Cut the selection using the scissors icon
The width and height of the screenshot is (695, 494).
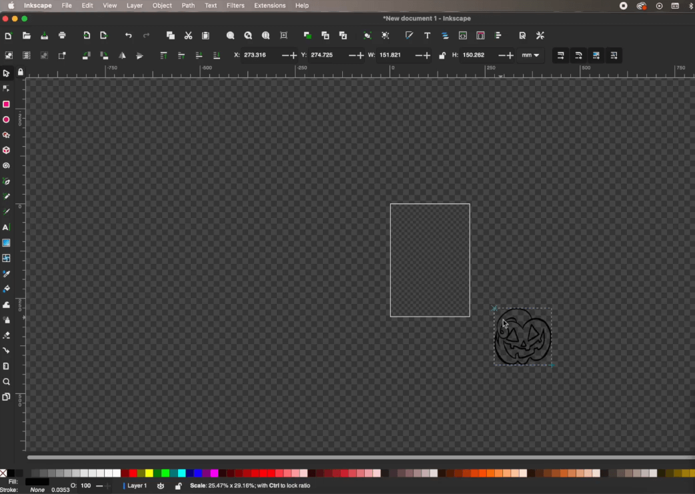coord(188,35)
